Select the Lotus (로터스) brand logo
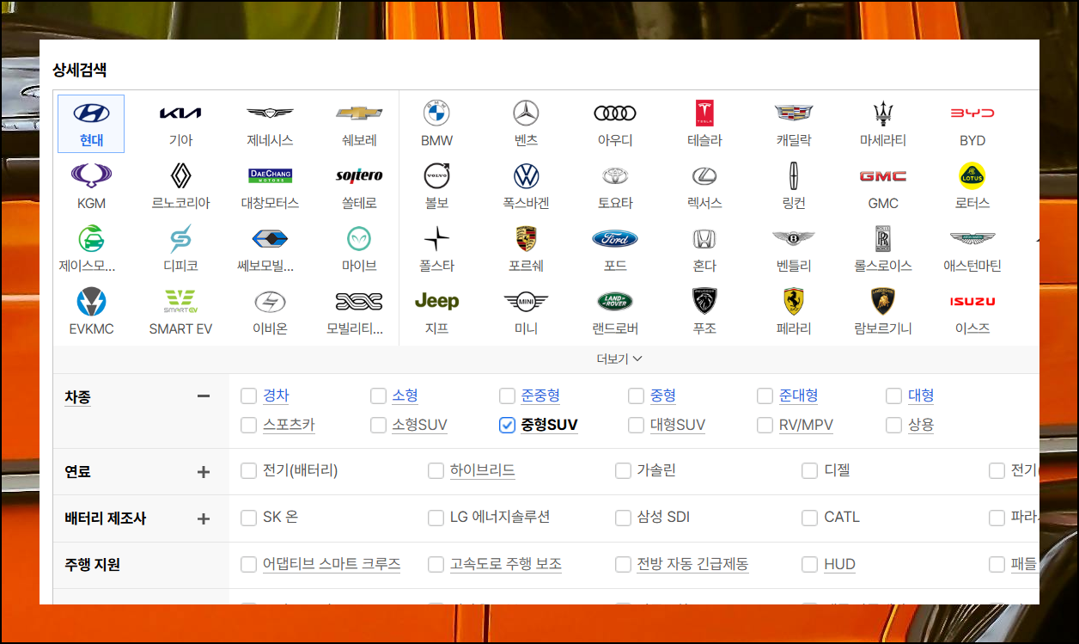Viewport: 1079px width, 644px height. 972,175
